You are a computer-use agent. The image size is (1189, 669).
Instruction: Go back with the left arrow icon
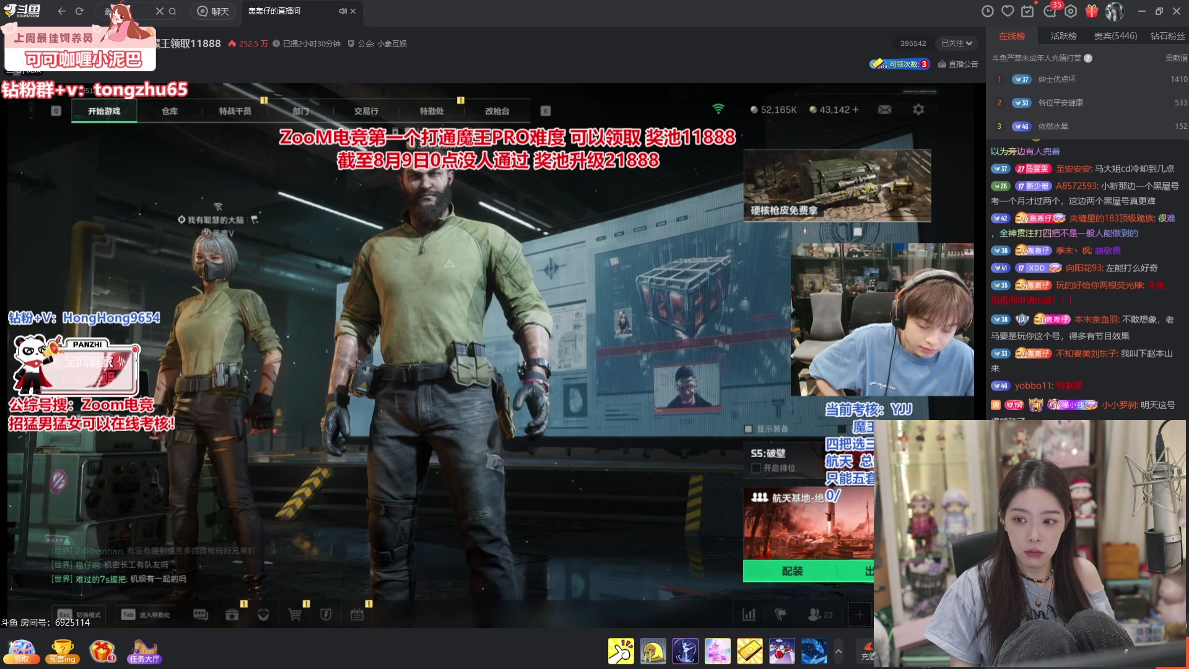coord(61,11)
